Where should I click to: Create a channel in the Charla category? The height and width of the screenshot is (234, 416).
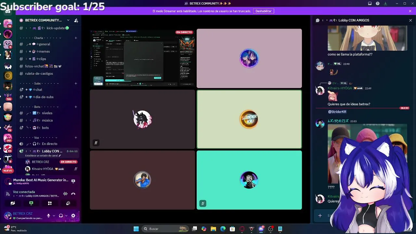76,38
